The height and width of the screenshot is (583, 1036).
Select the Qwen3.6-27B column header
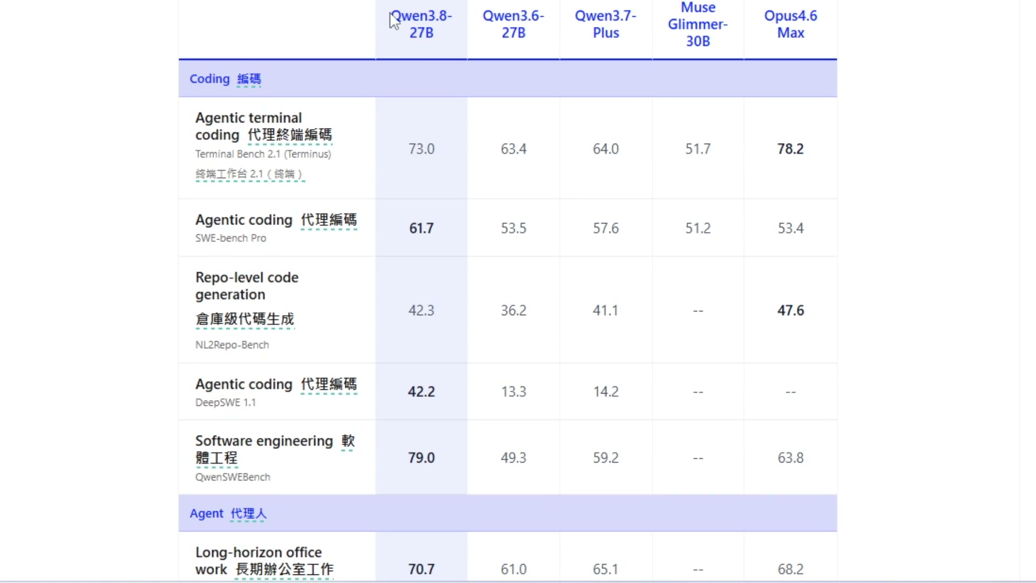pos(513,24)
